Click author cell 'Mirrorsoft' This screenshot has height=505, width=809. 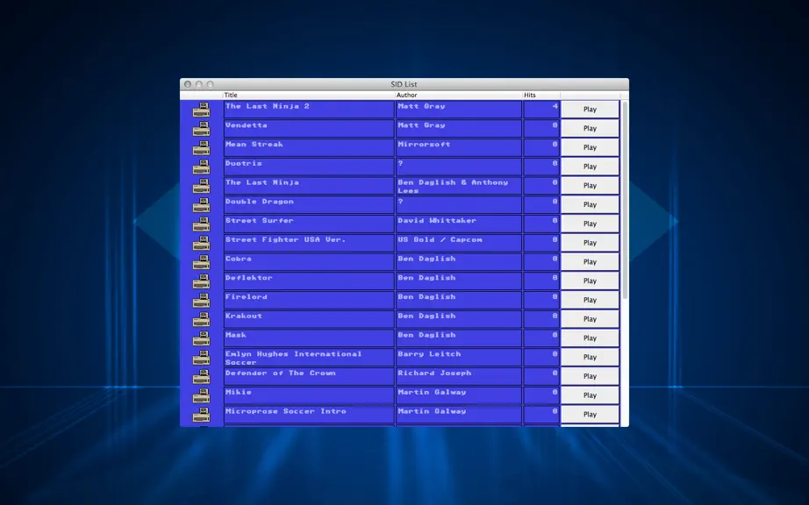pos(459,147)
